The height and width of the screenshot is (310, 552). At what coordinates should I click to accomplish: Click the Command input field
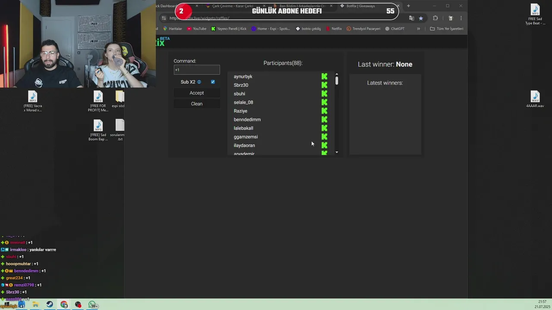pos(197,70)
